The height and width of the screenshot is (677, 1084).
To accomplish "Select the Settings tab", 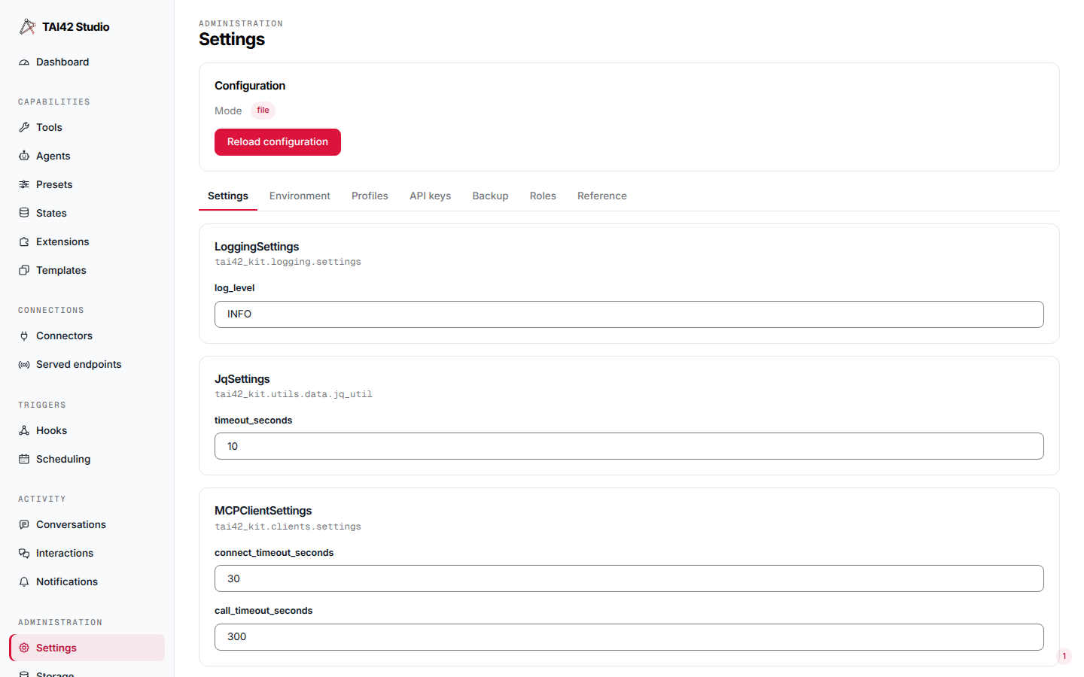I will [x=228, y=196].
